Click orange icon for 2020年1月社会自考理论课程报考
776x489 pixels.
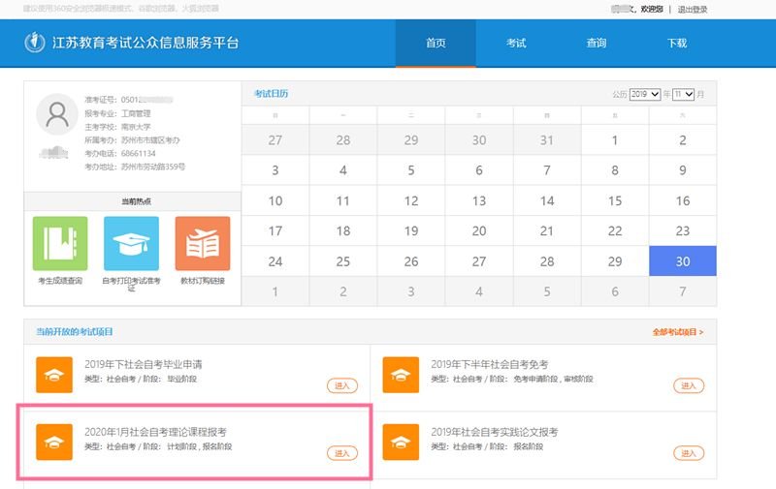(x=54, y=441)
